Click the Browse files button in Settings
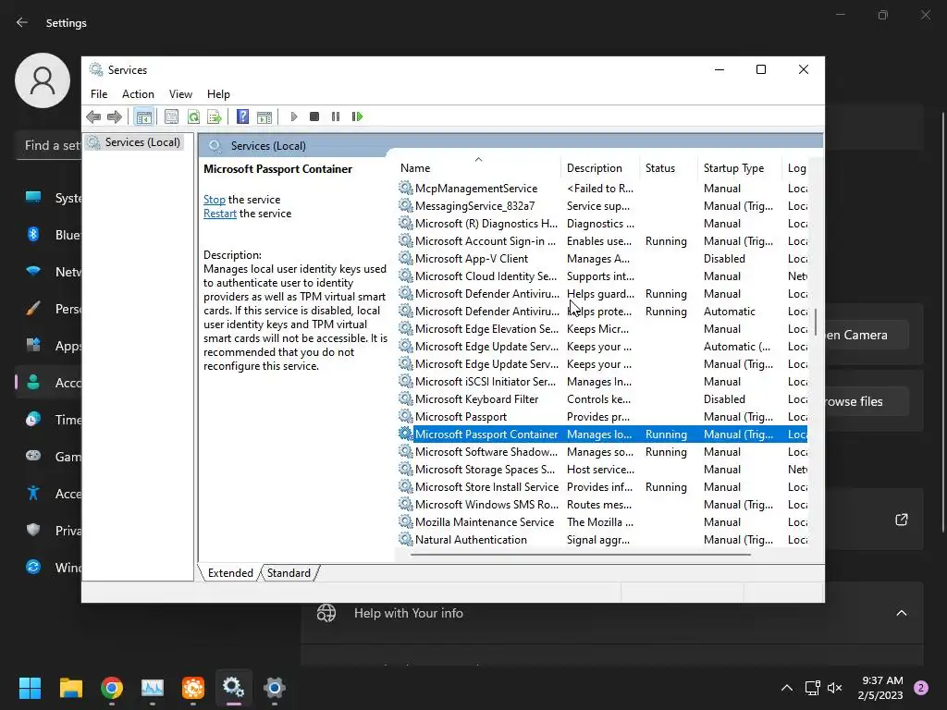Screen dimensions: 947x710 pyautogui.click(x=867, y=401)
